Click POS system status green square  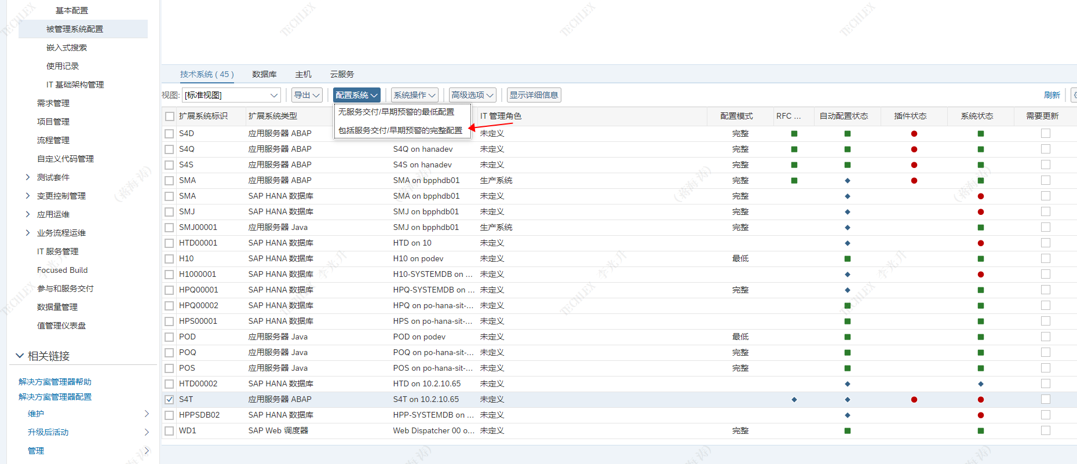click(x=981, y=368)
